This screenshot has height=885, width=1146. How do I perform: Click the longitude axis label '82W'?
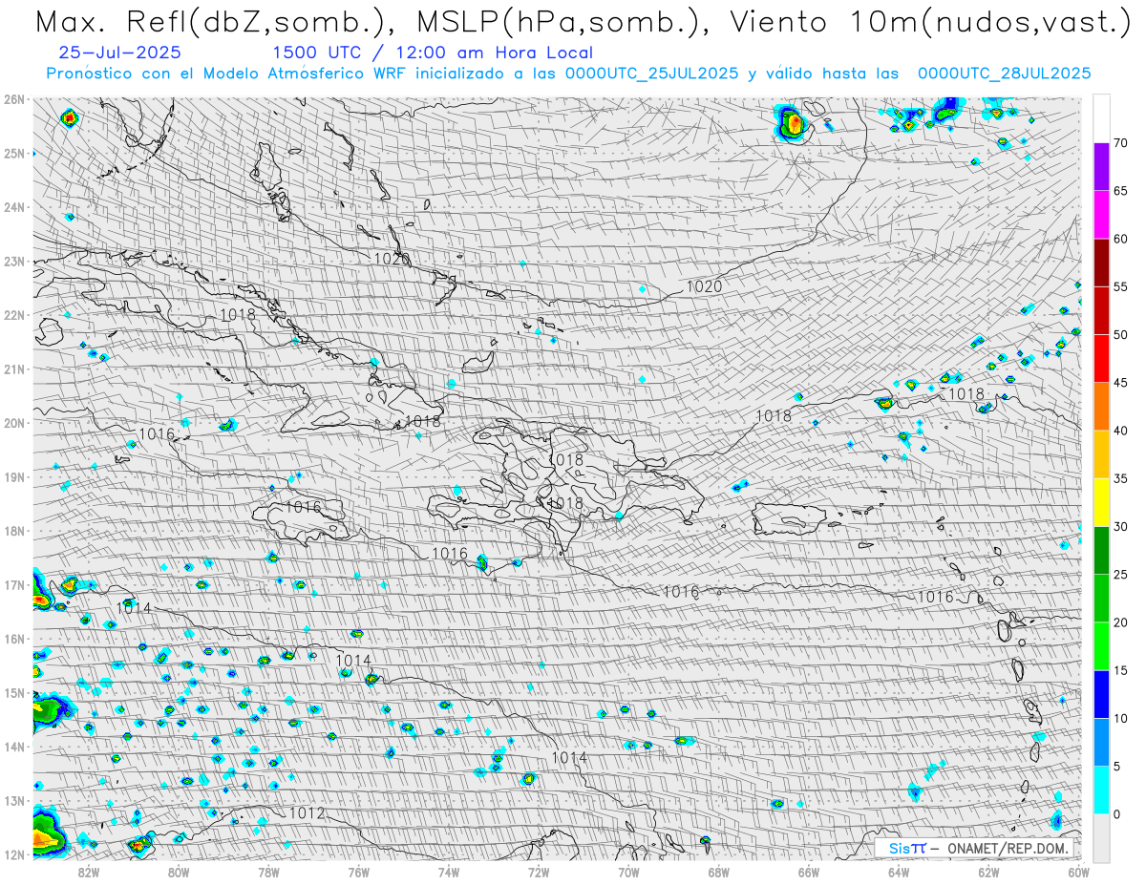(89, 872)
